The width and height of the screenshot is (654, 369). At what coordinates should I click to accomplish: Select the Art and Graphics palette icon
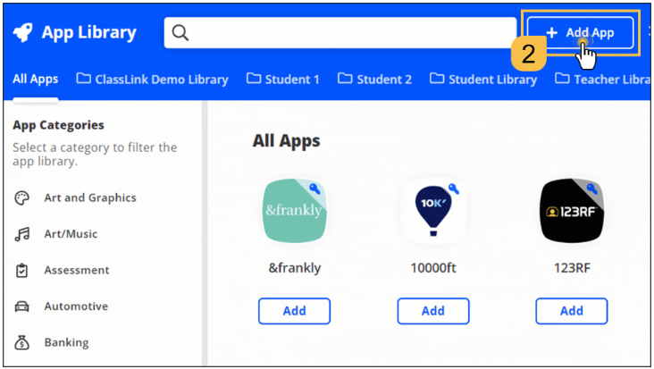(22, 197)
